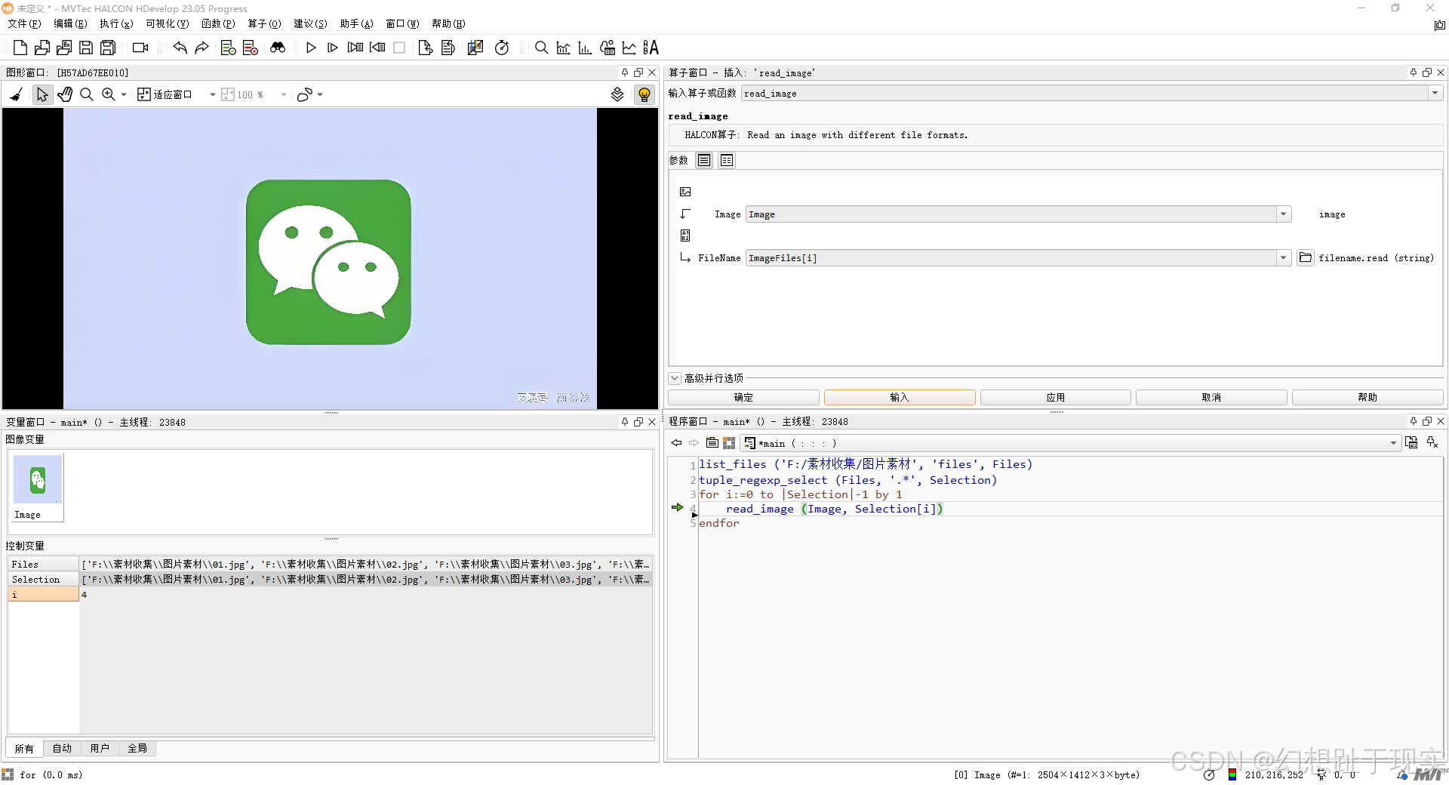
Task: Open the 助手(A) assistants menu
Action: (356, 23)
